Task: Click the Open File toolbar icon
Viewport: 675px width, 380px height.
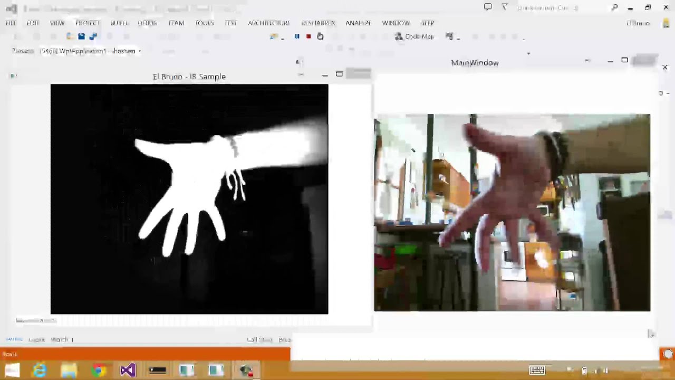Action: (x=70, y=36)
